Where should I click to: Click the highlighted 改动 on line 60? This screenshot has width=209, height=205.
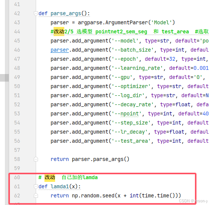pos(50,178)
